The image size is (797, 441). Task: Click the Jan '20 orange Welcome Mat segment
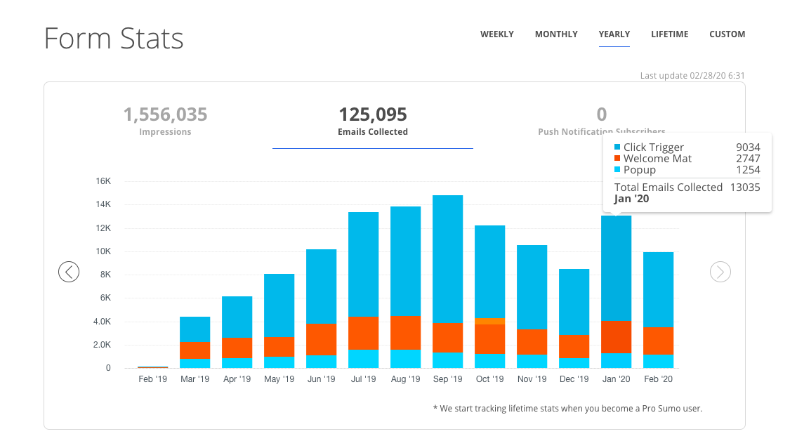tap(616, 337)
